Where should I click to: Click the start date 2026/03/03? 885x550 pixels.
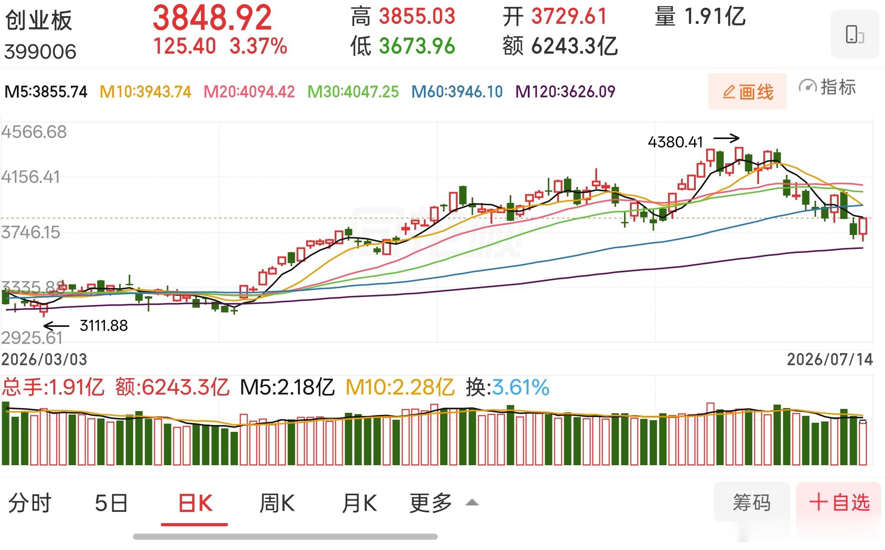click(44, 360)
